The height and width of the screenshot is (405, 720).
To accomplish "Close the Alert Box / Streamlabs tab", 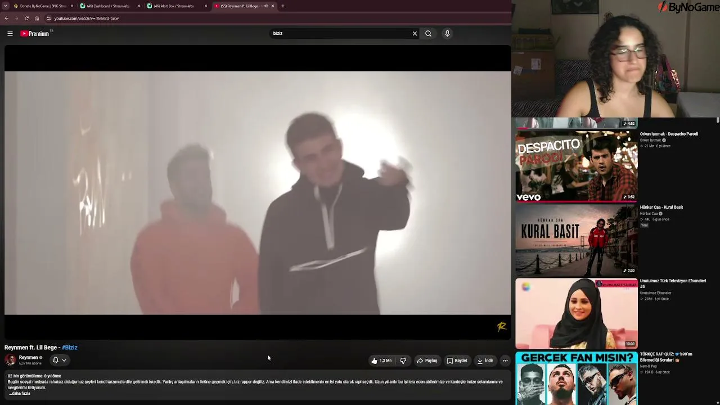I will coord(206,6).
